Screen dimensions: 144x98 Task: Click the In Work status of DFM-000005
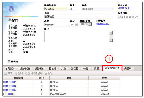104,90
